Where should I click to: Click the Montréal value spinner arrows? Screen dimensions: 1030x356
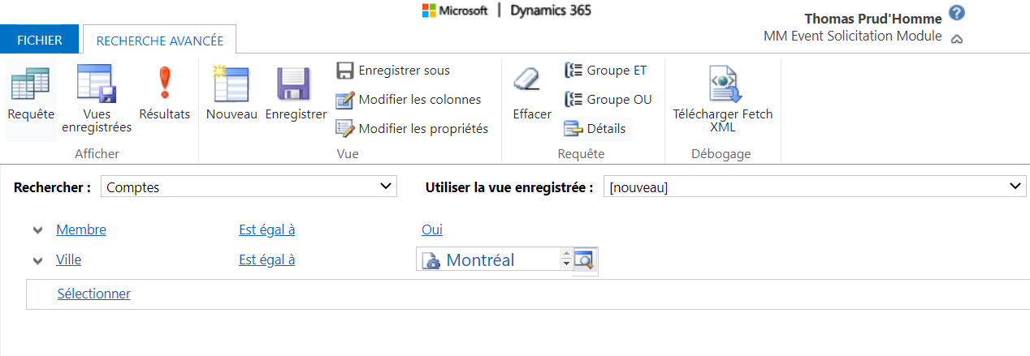point(565,259)
